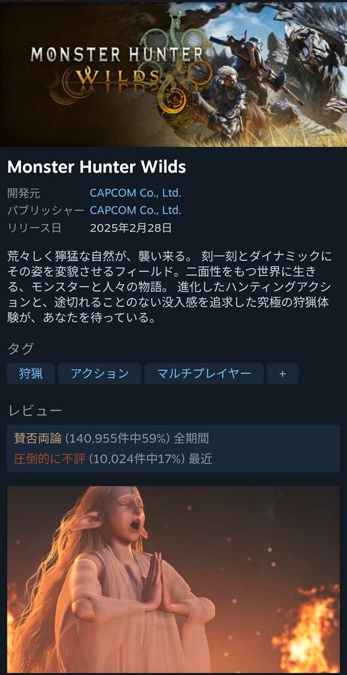
Task: Open the developer CAPCOM Co., Ltd. link
Action: tap(135, 193)
